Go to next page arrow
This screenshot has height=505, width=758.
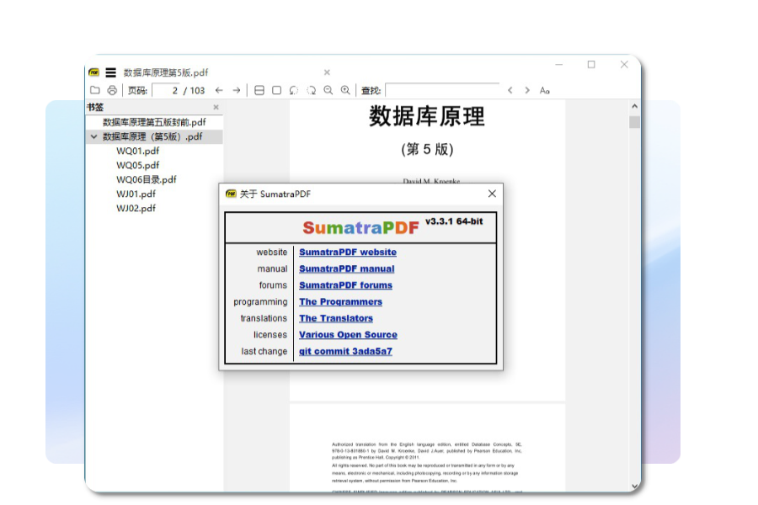coord(237,90)
